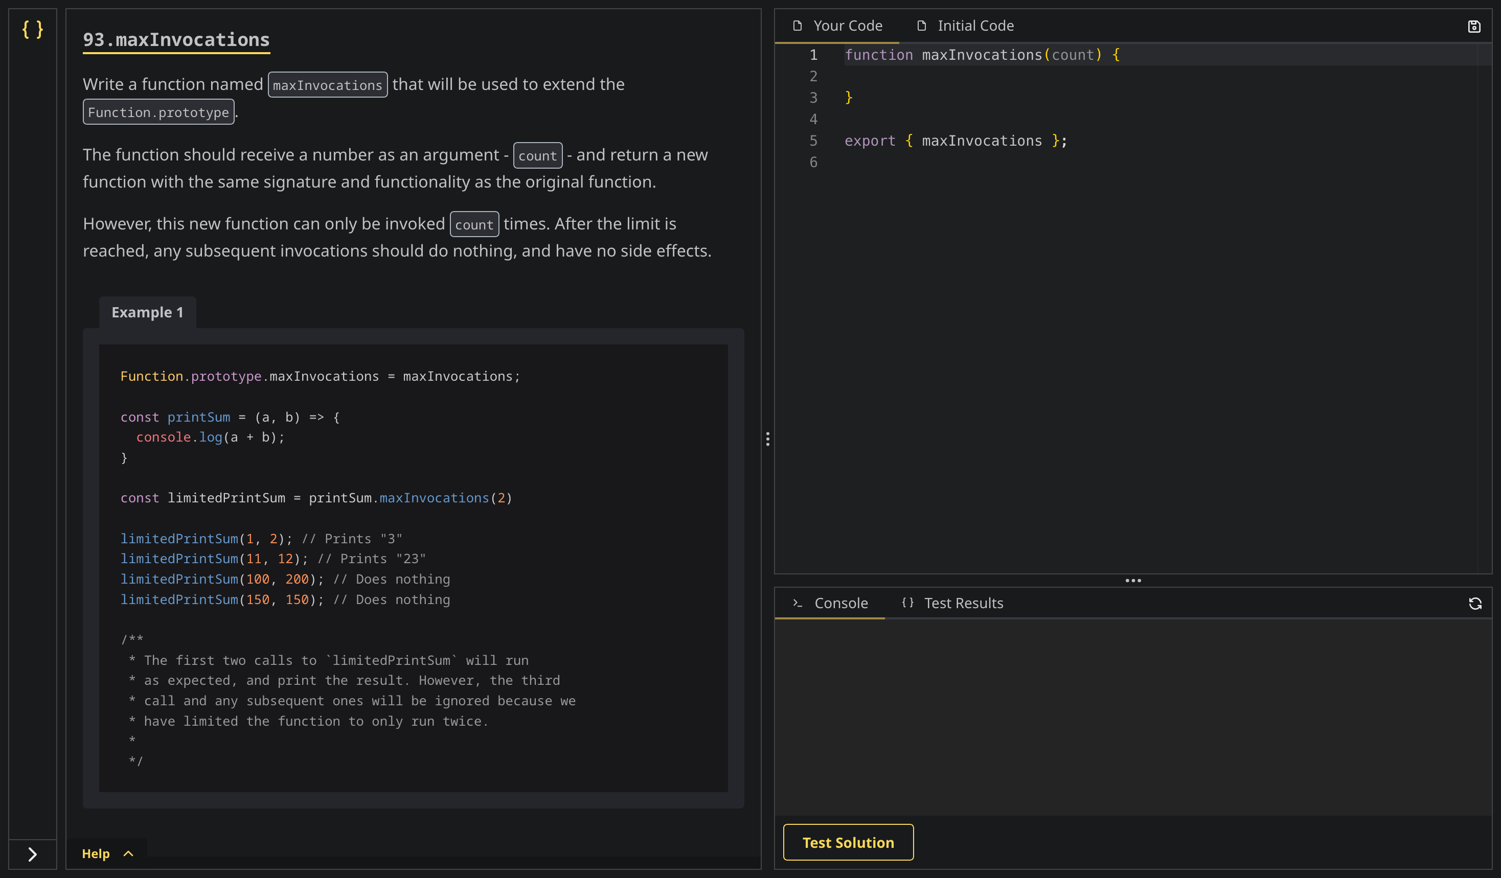The width and height of the screenshot is (1501, 878).
Task: Click the 'const printSum = (a, b) =>' line
Action: coord(230,417)
